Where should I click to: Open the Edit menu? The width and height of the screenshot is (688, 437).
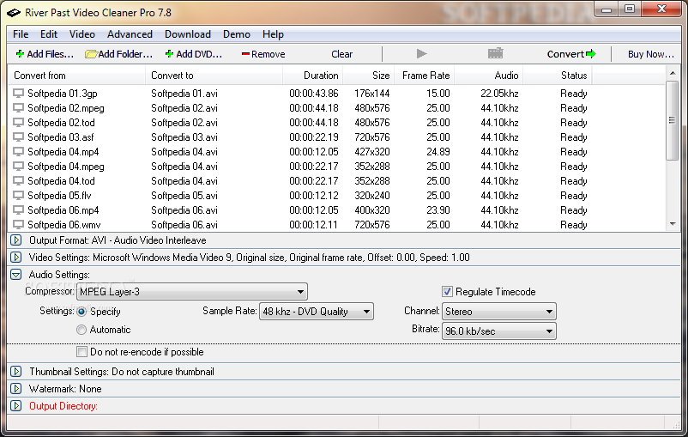click(49, 34)
